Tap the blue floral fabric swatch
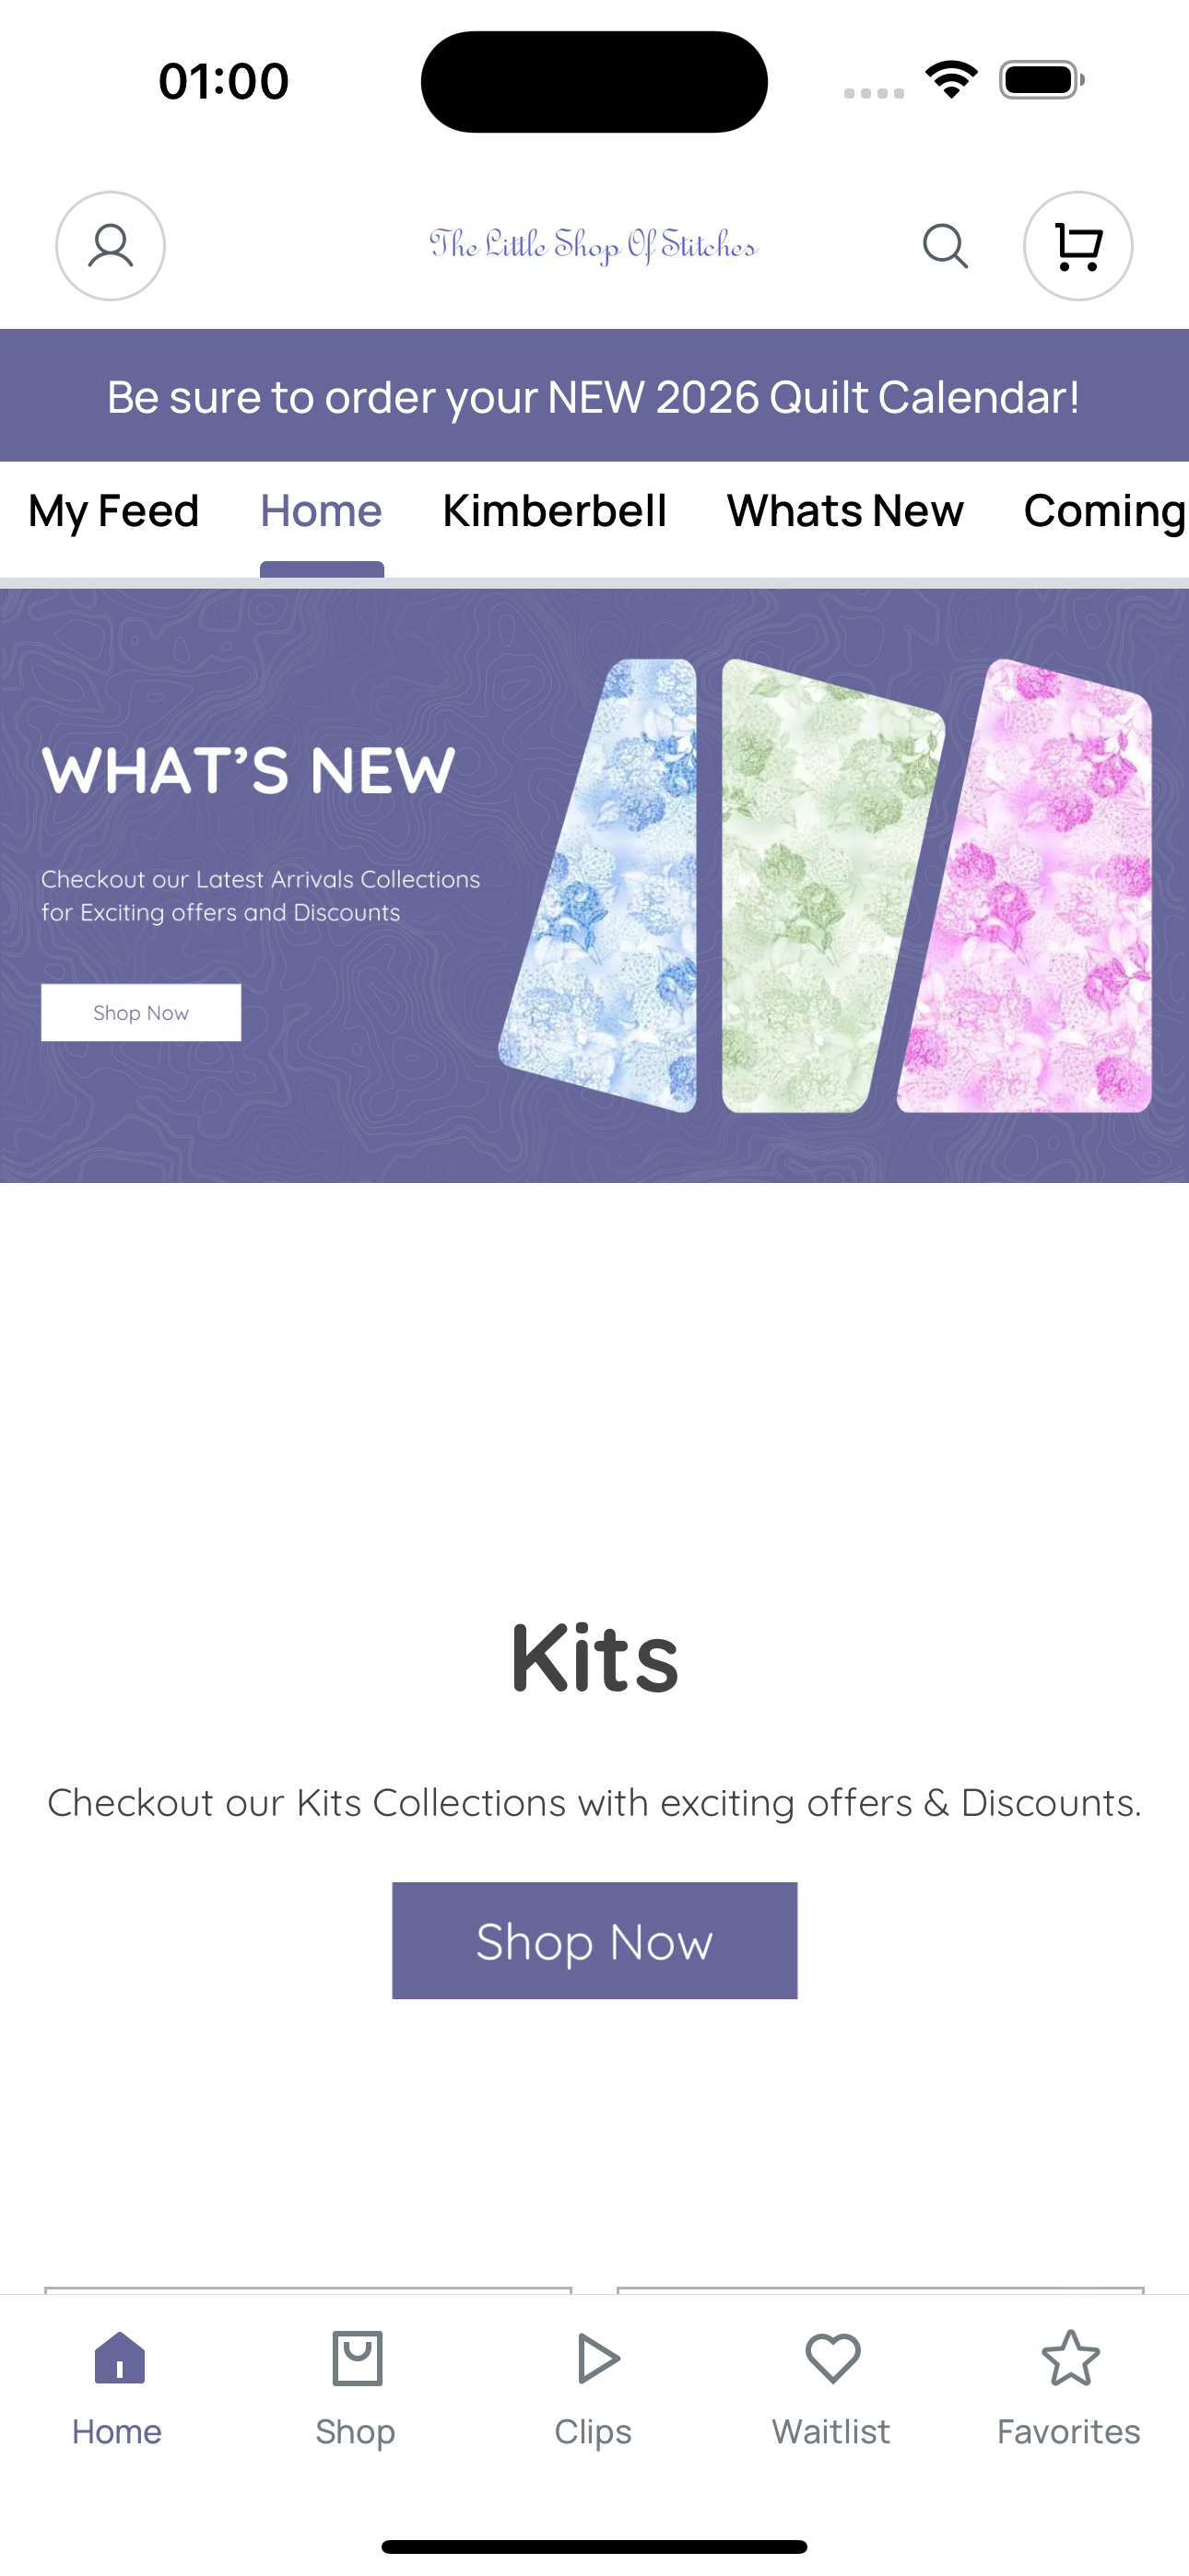This screenshot has width=1189, height=2576. 601,885
